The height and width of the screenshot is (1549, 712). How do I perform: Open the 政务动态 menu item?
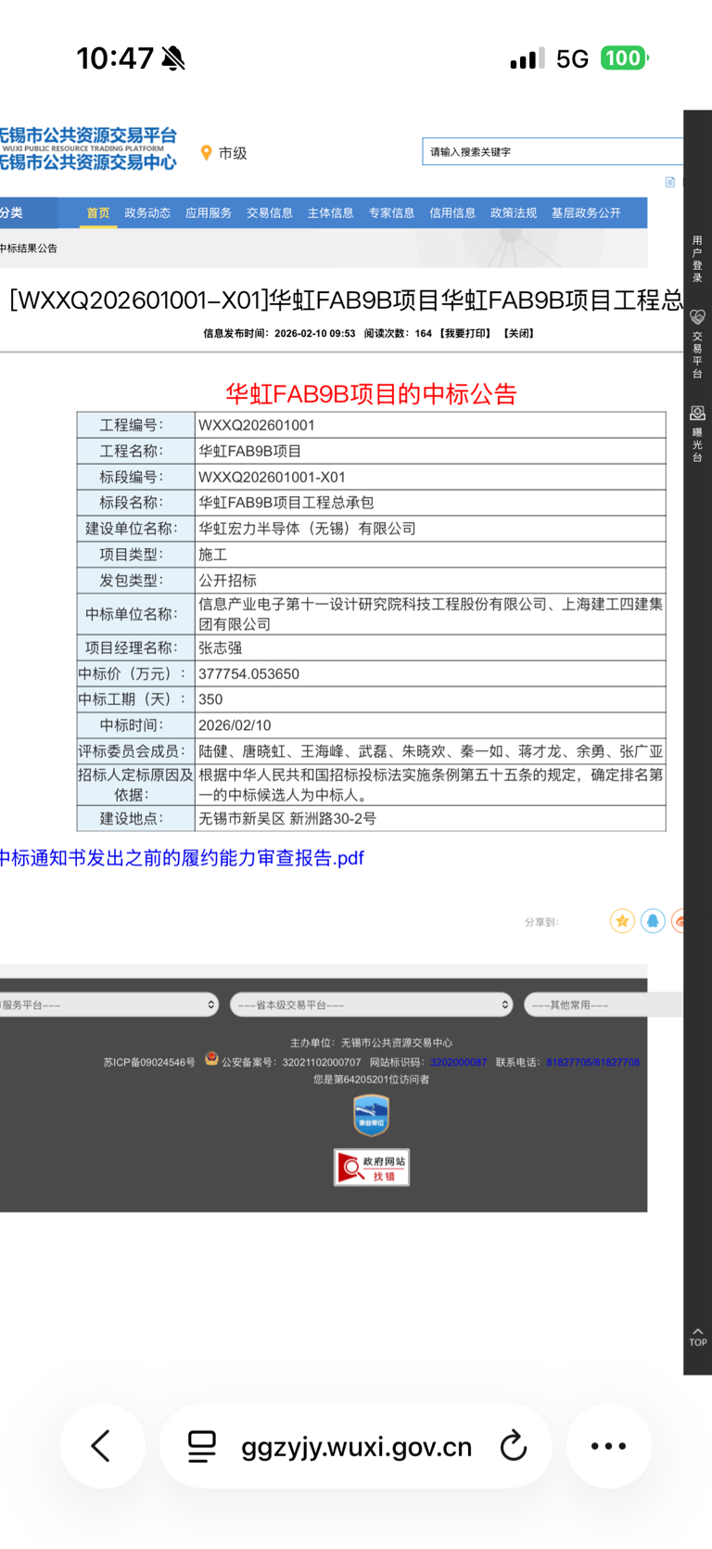(x=147, y=213)
